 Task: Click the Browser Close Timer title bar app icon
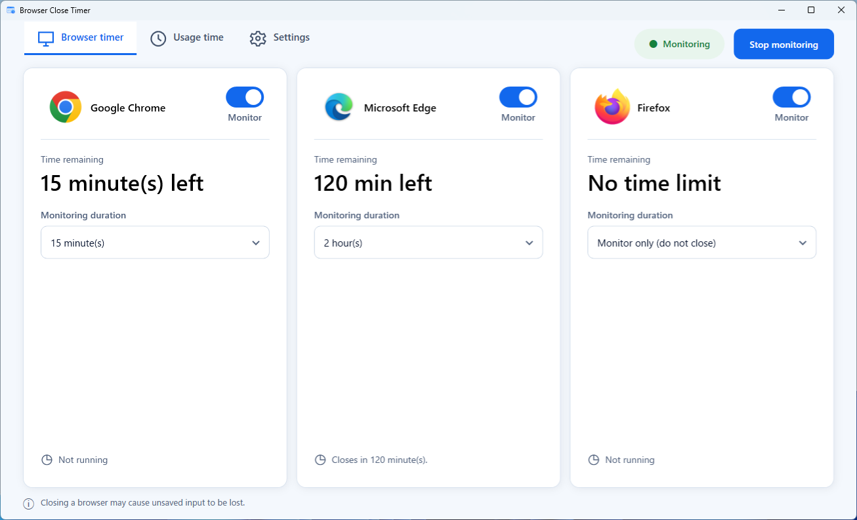tap(10, 10)
